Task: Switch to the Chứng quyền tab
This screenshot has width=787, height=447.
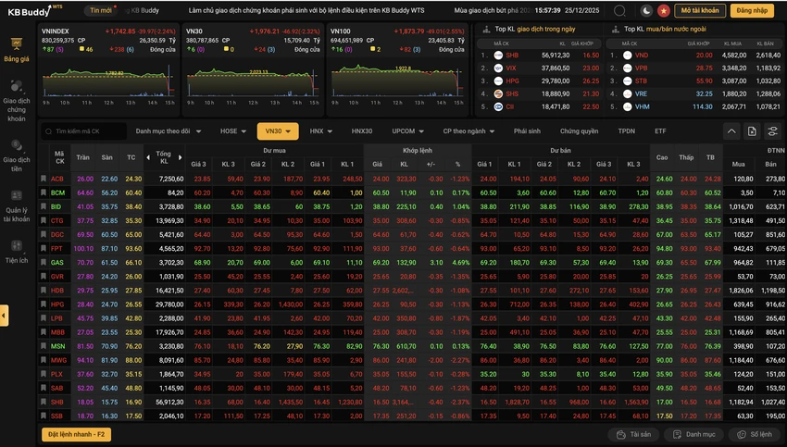Action: [x=579, y=131]
